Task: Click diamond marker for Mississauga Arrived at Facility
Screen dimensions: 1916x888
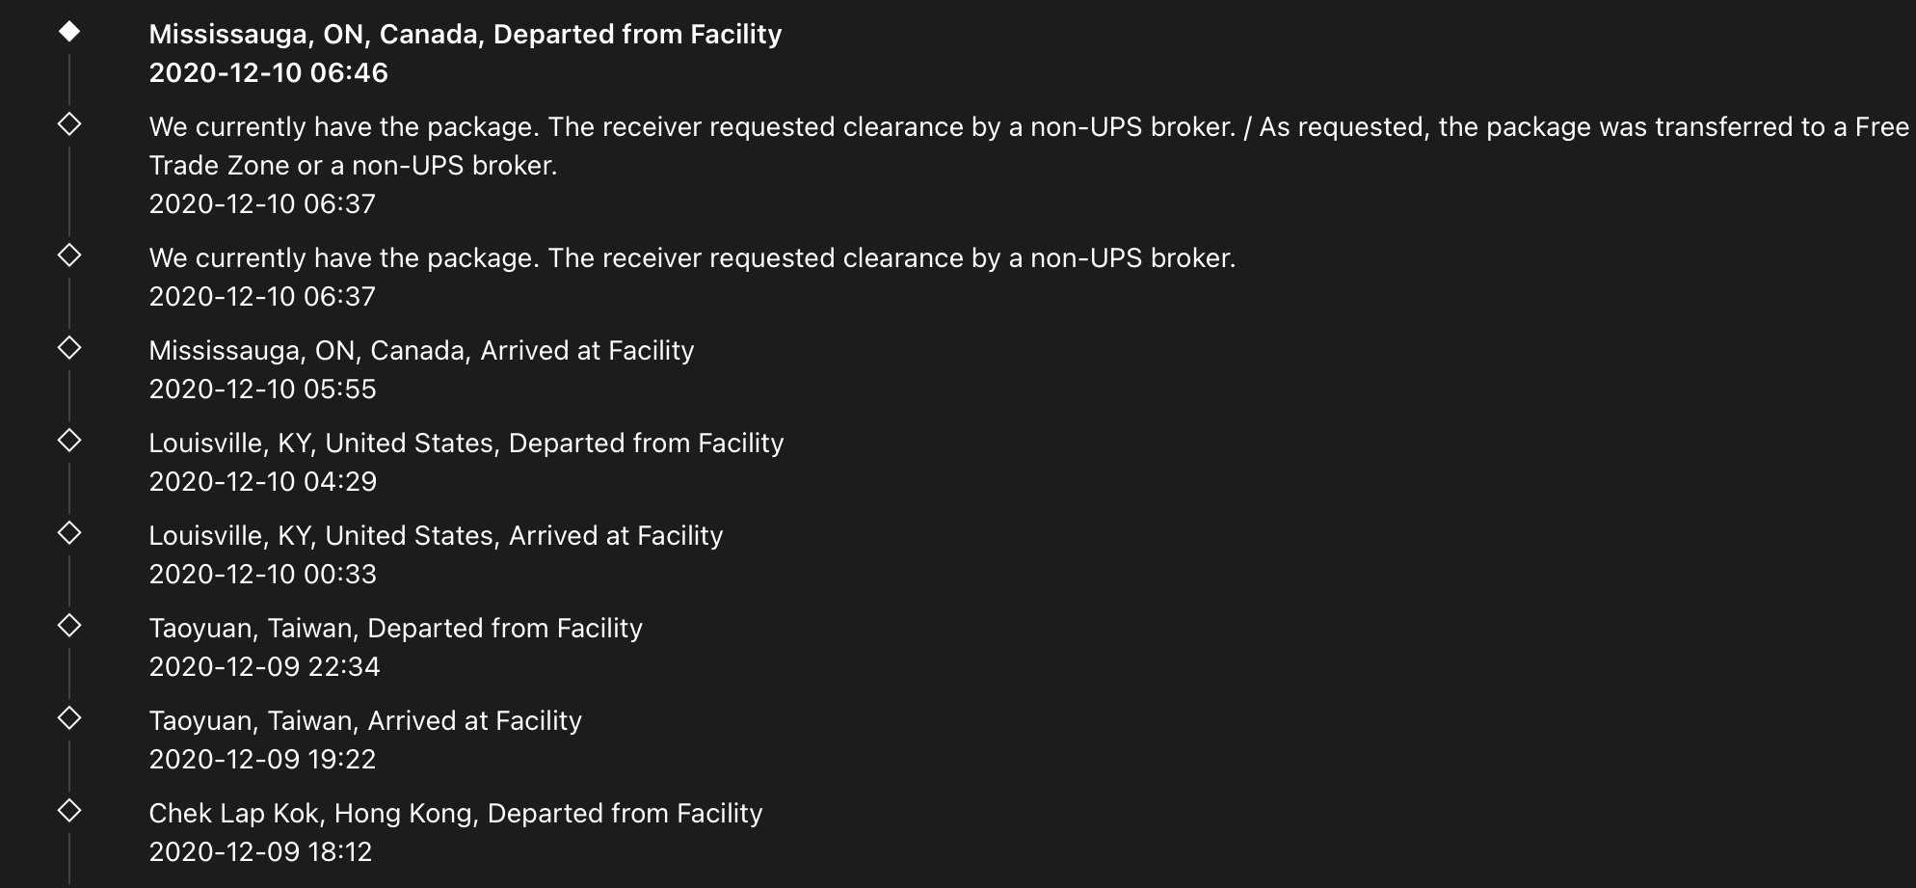Action: [69, 348]
